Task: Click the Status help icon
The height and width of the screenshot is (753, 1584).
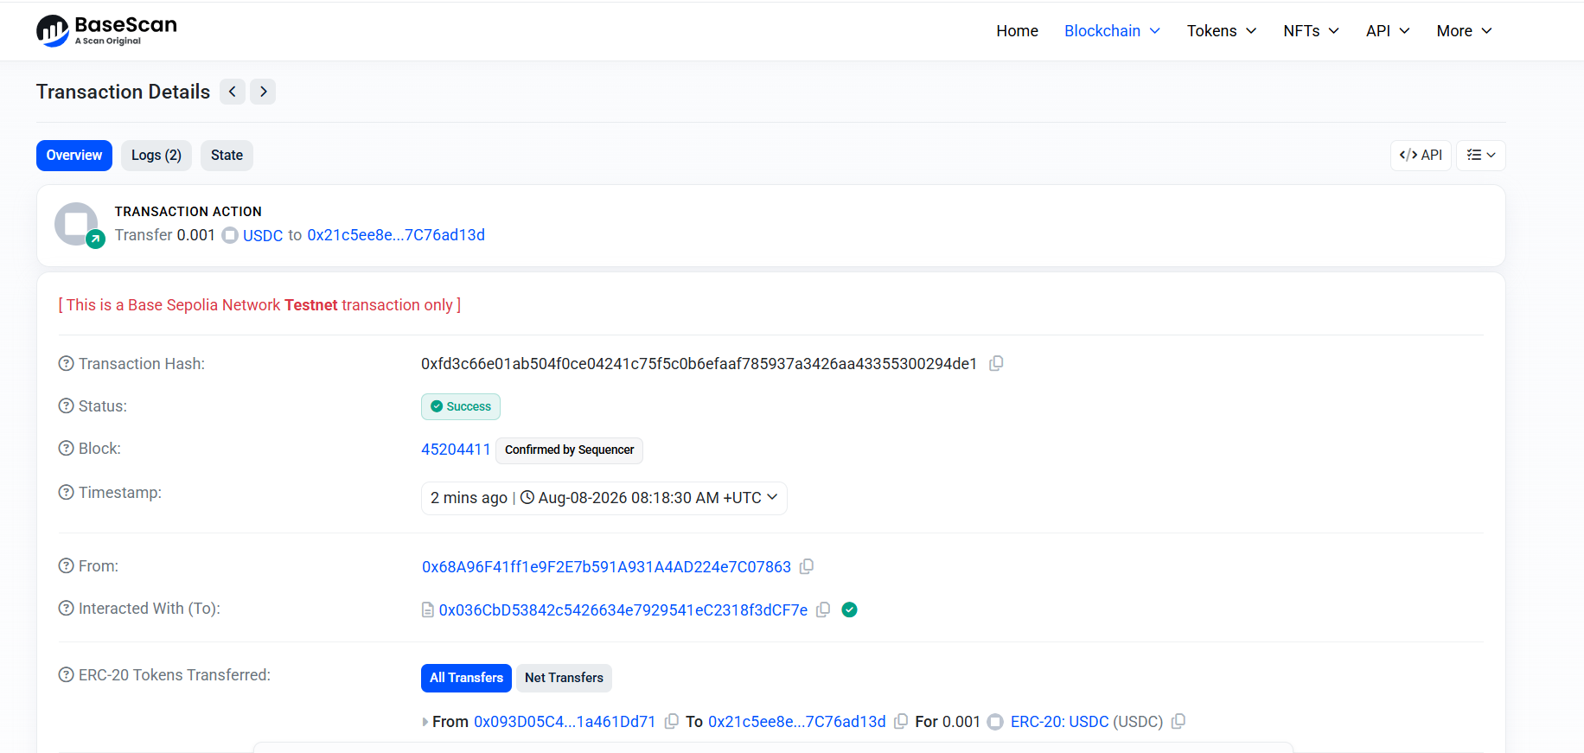Action: 66,405
